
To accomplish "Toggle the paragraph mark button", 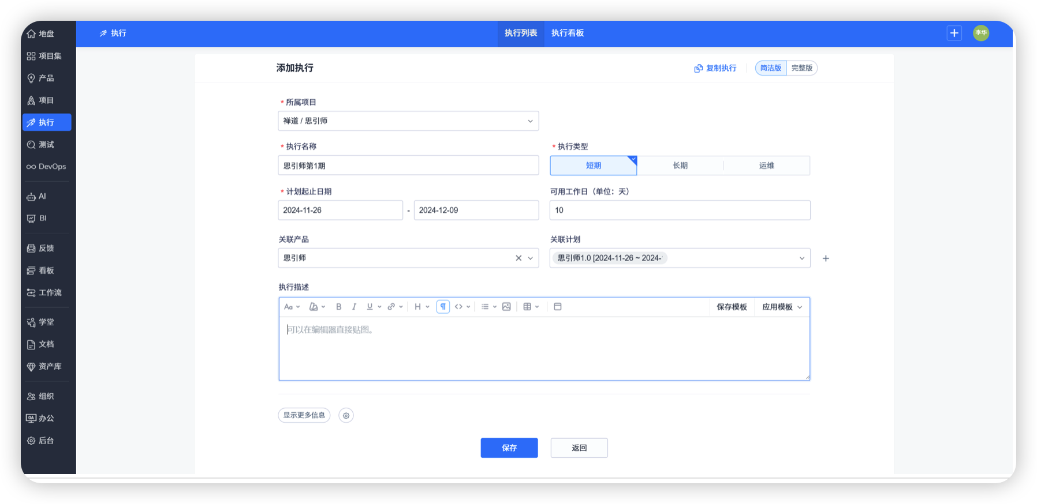I will point(443,307).
